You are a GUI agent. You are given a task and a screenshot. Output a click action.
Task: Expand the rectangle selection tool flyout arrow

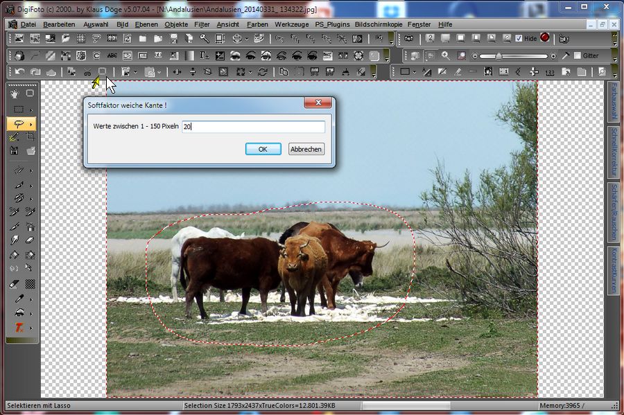click(31, 109)
